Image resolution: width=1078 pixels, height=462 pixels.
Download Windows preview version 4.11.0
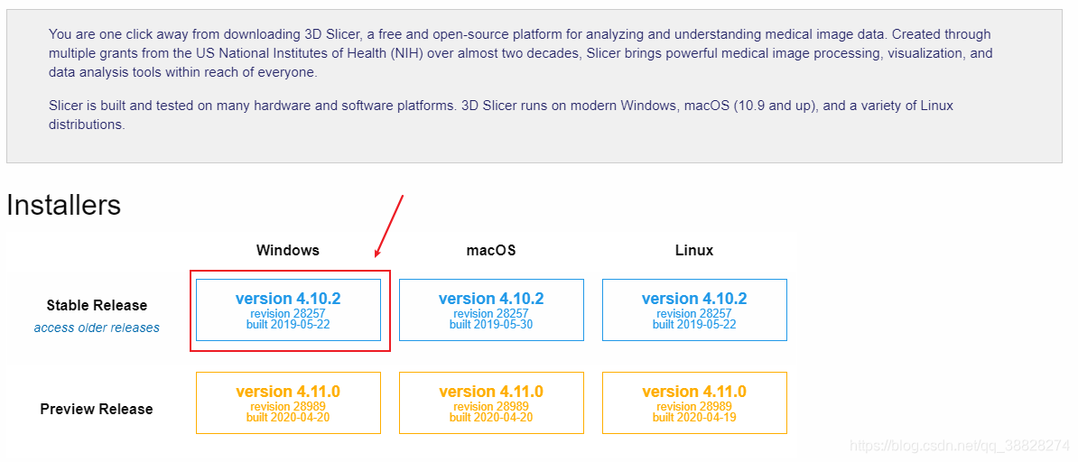288,402
